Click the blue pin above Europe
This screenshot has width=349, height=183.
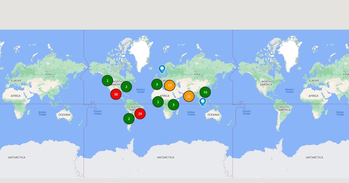(x=162, y=69)
